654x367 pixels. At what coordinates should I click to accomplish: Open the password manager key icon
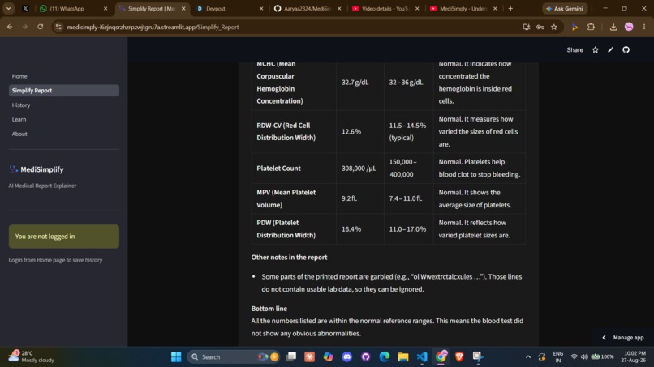point(540,27)
